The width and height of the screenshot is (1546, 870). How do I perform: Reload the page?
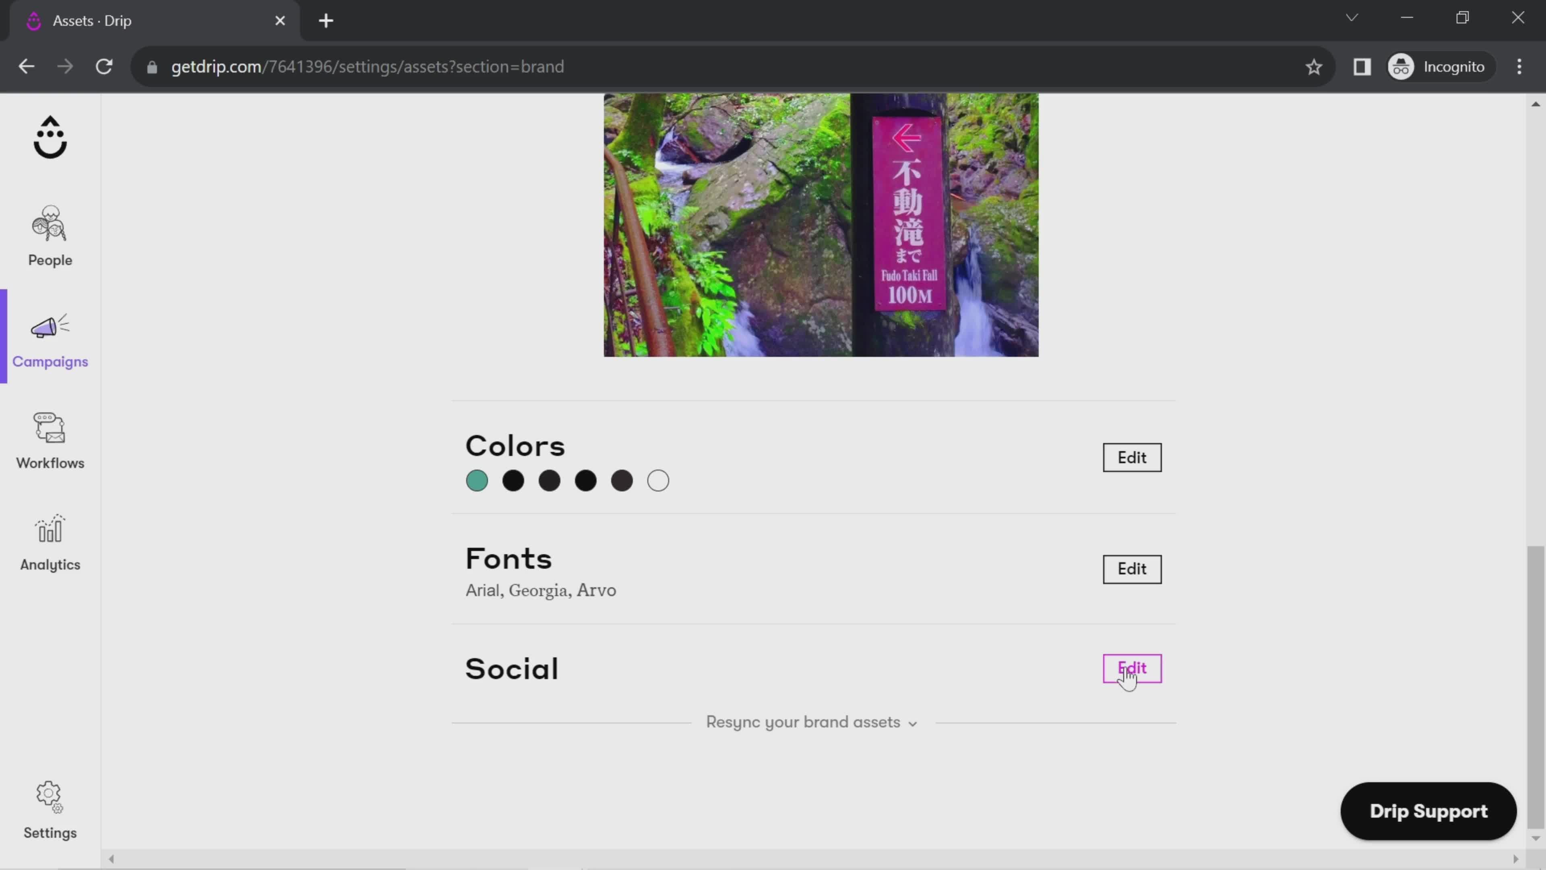coord(104,66)
